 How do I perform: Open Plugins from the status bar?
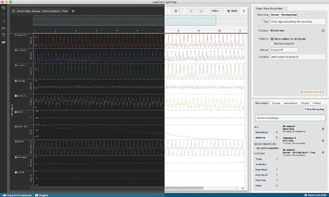(42, 196)
